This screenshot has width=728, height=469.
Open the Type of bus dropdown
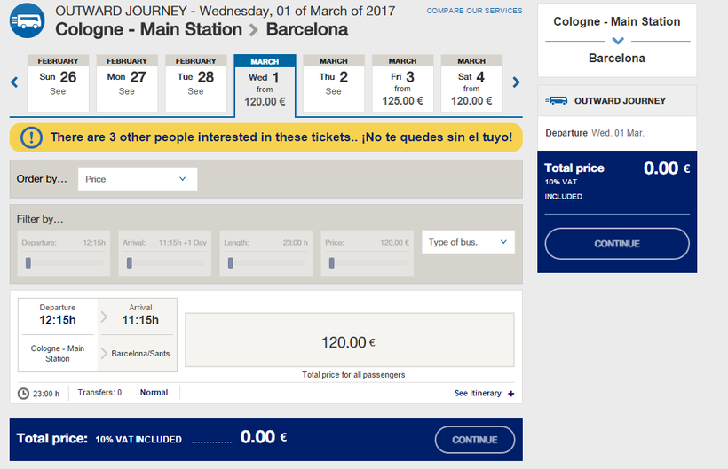[468, 242]
